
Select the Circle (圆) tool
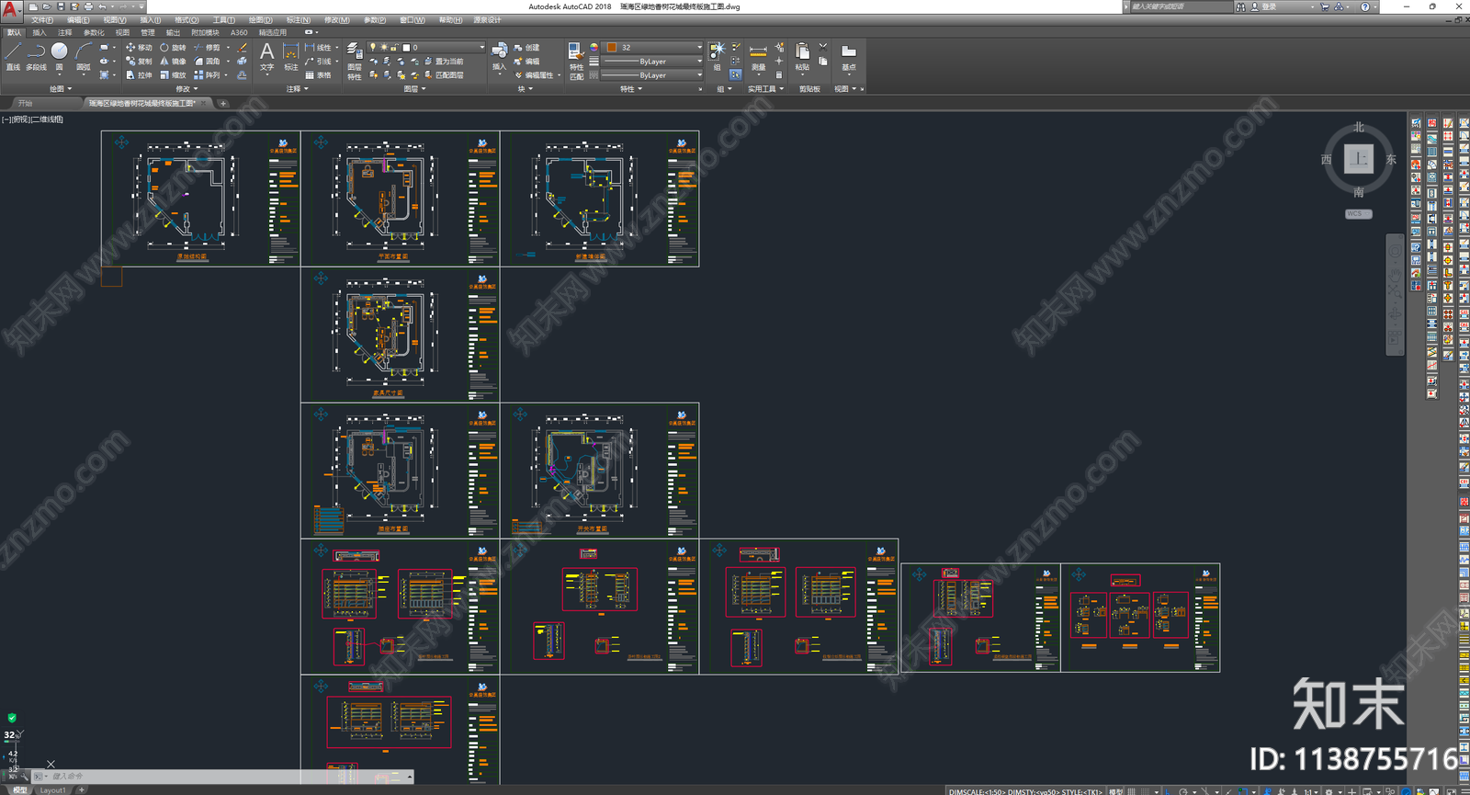(x=60, y=56)
